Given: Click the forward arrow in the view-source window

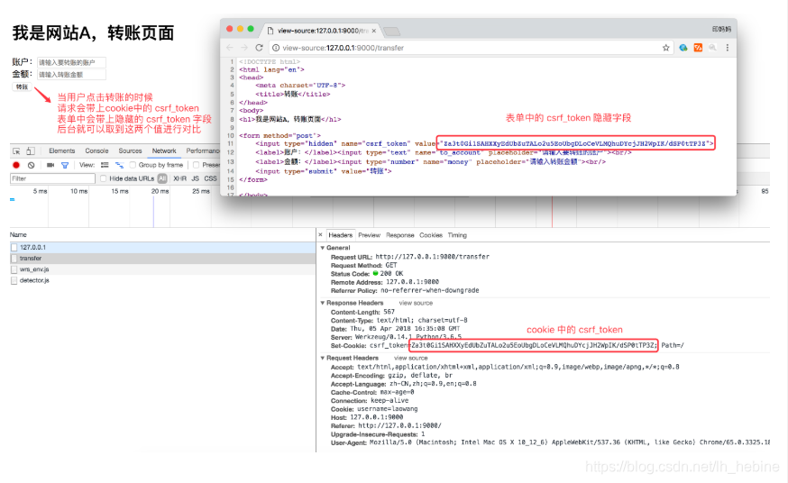Looking at the screenshot, I should (244, 48).
